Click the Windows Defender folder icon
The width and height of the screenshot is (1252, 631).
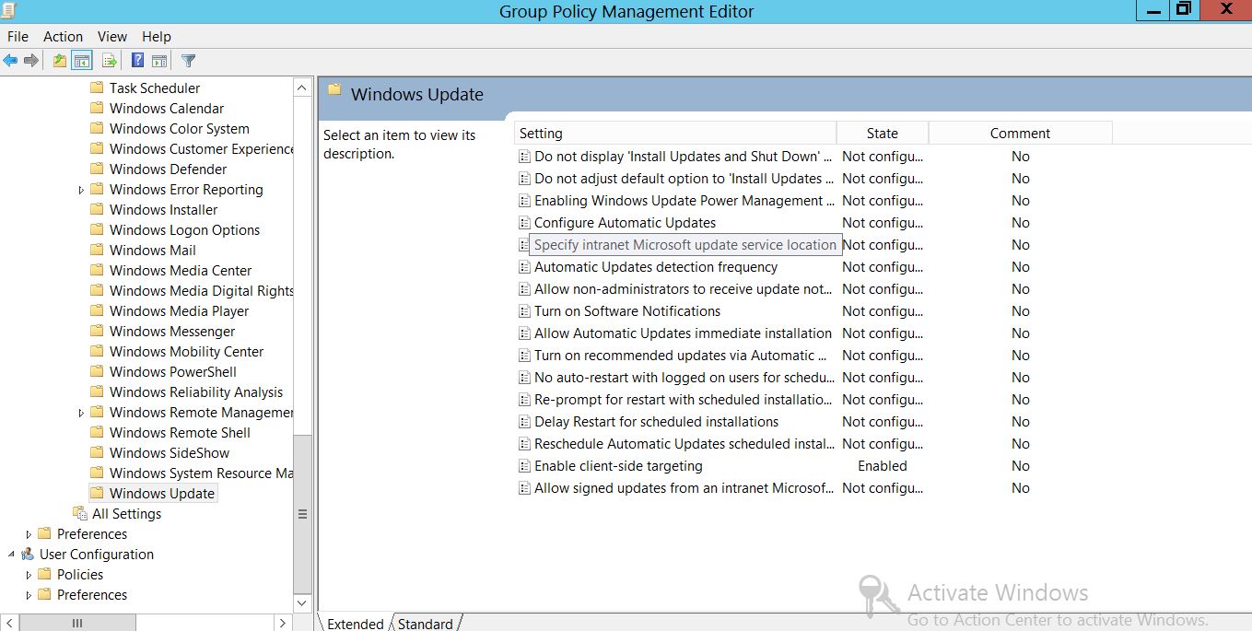pyautogui.click(x=97, y=169)
